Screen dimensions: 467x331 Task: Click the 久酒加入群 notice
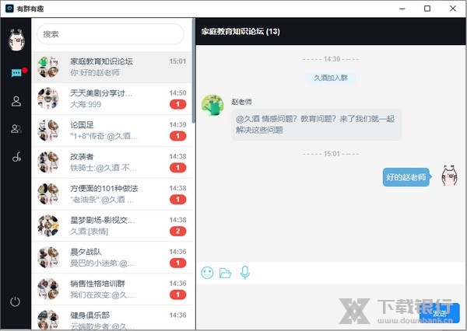331,78
